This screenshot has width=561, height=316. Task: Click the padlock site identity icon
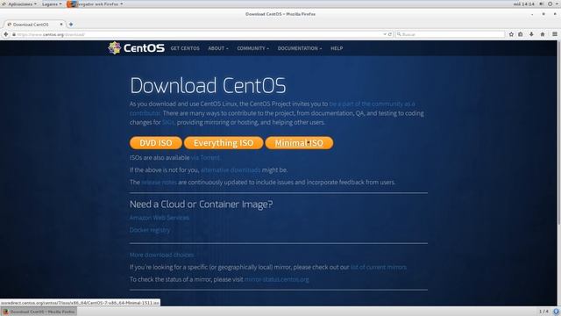pyautogui.click(x=14, y=34)
